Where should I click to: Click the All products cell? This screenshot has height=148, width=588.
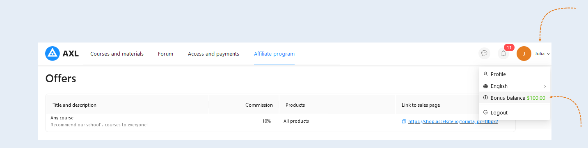click(296, 121)
